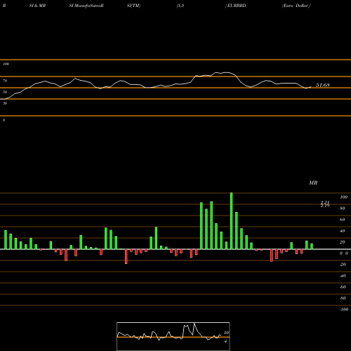Click the -100 label on the MR axis
This screenshot has width=351, height=351.
pos(344,310)
